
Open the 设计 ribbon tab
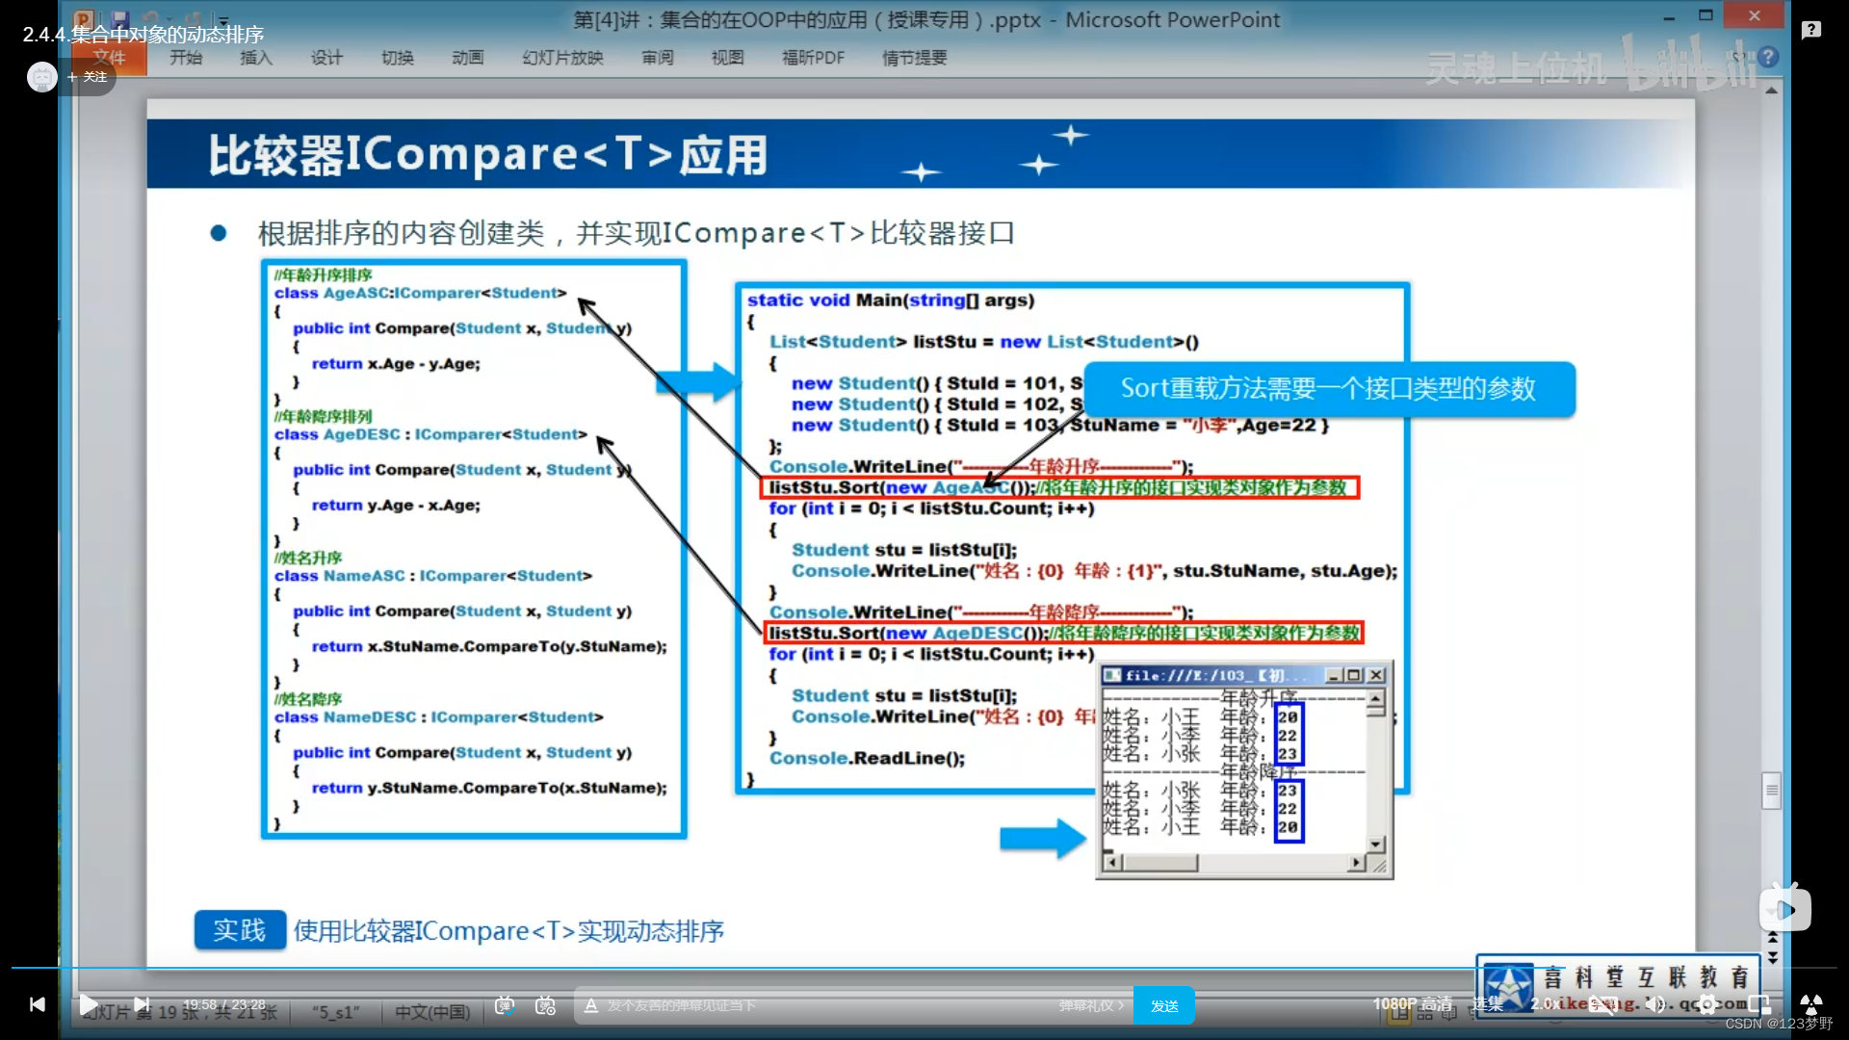coord(326,58)
